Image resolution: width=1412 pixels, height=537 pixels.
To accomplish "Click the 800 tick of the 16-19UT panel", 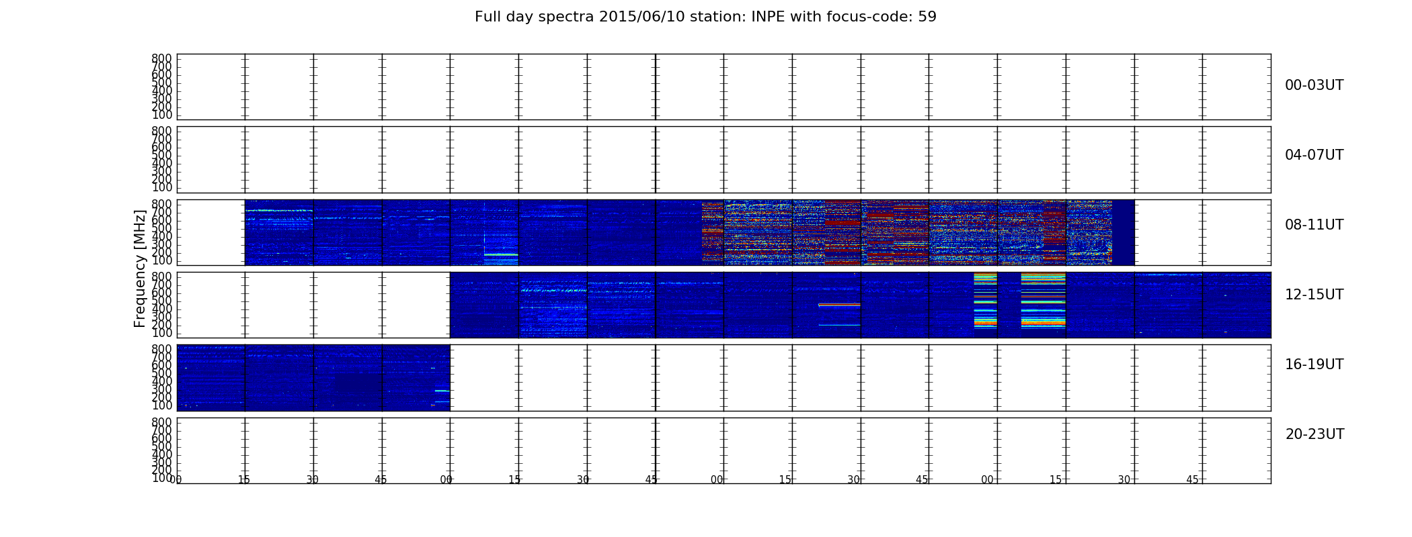I will [x=161, y=349].
